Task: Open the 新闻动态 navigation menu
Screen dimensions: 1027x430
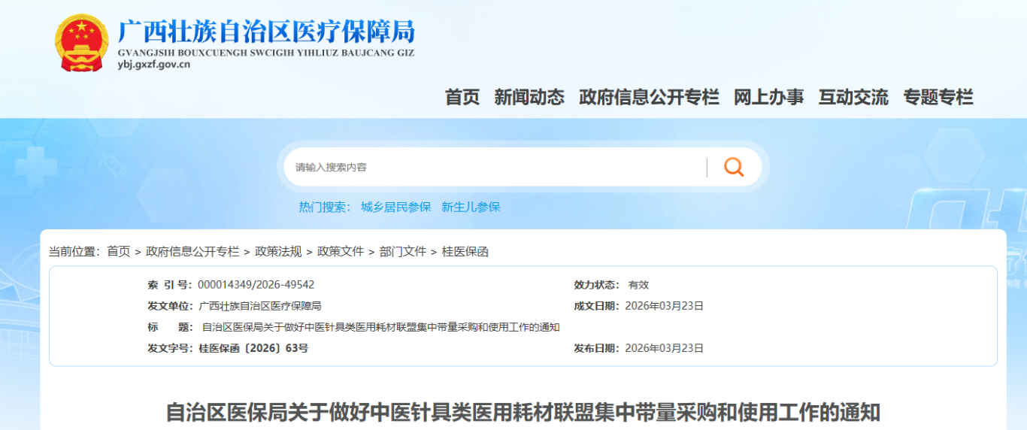Action: click(x=529, y=97)
